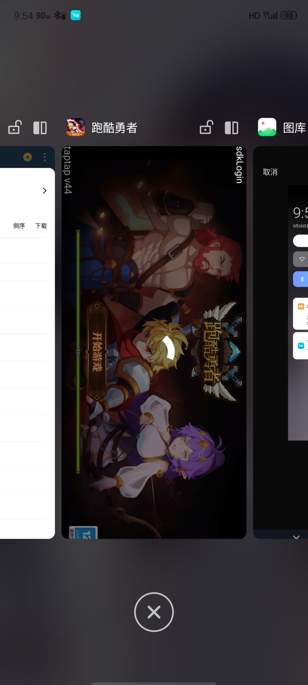Tap the Wi-Fi tile in 图库 card
The image size is (308, 685).
301,259
